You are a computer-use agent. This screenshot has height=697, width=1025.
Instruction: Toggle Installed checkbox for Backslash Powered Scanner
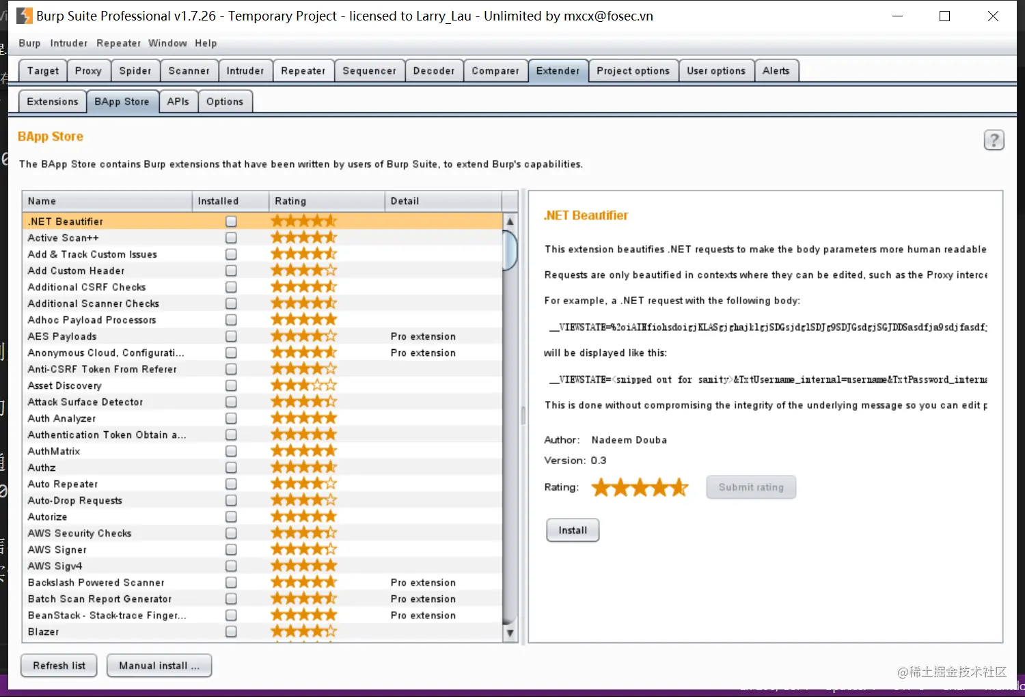click(x=231, y=582)
